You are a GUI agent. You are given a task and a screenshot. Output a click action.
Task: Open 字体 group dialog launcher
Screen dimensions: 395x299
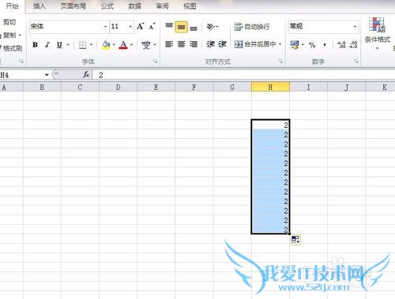tap(155, 62)
